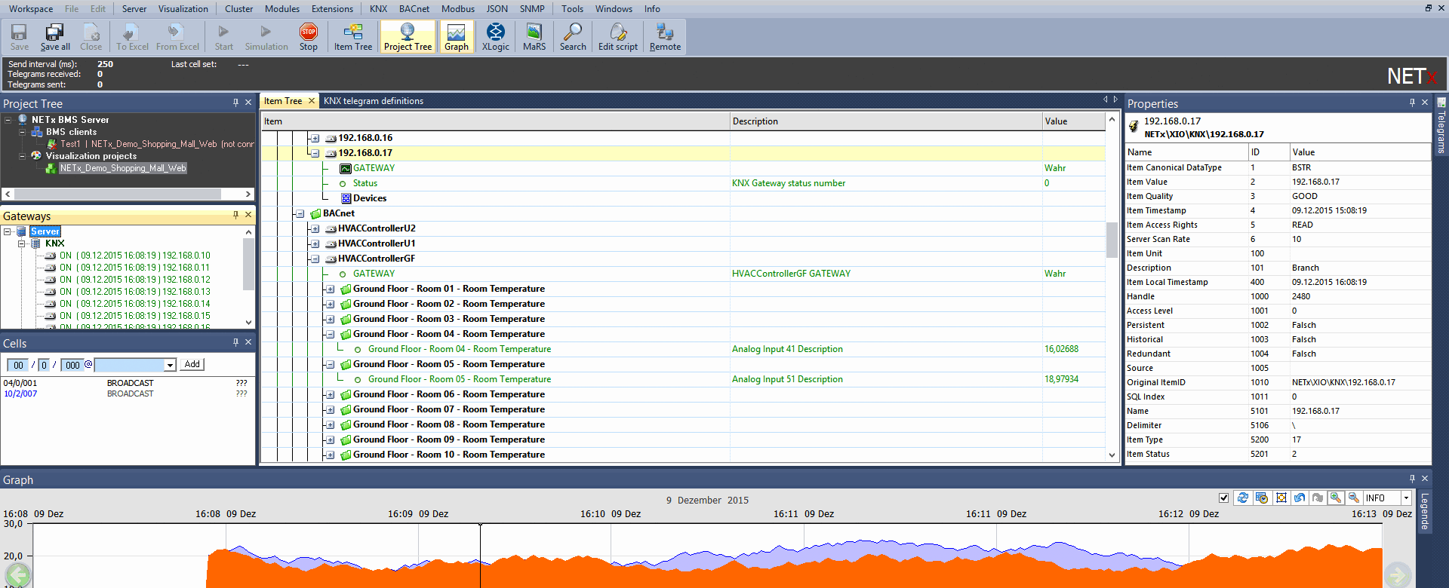This screenshot has width=1449, height=588.
Task: Click the Search magnifier toolbar icon
Action: pyautogui.click(x=573, y=36)
